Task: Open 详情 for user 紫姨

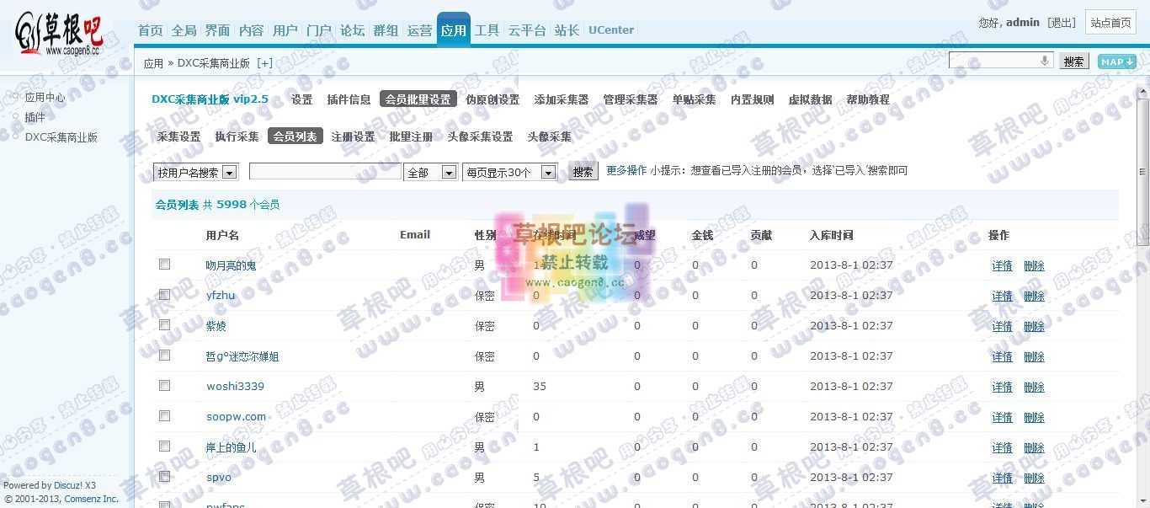Action: [x=1001, y=326]
